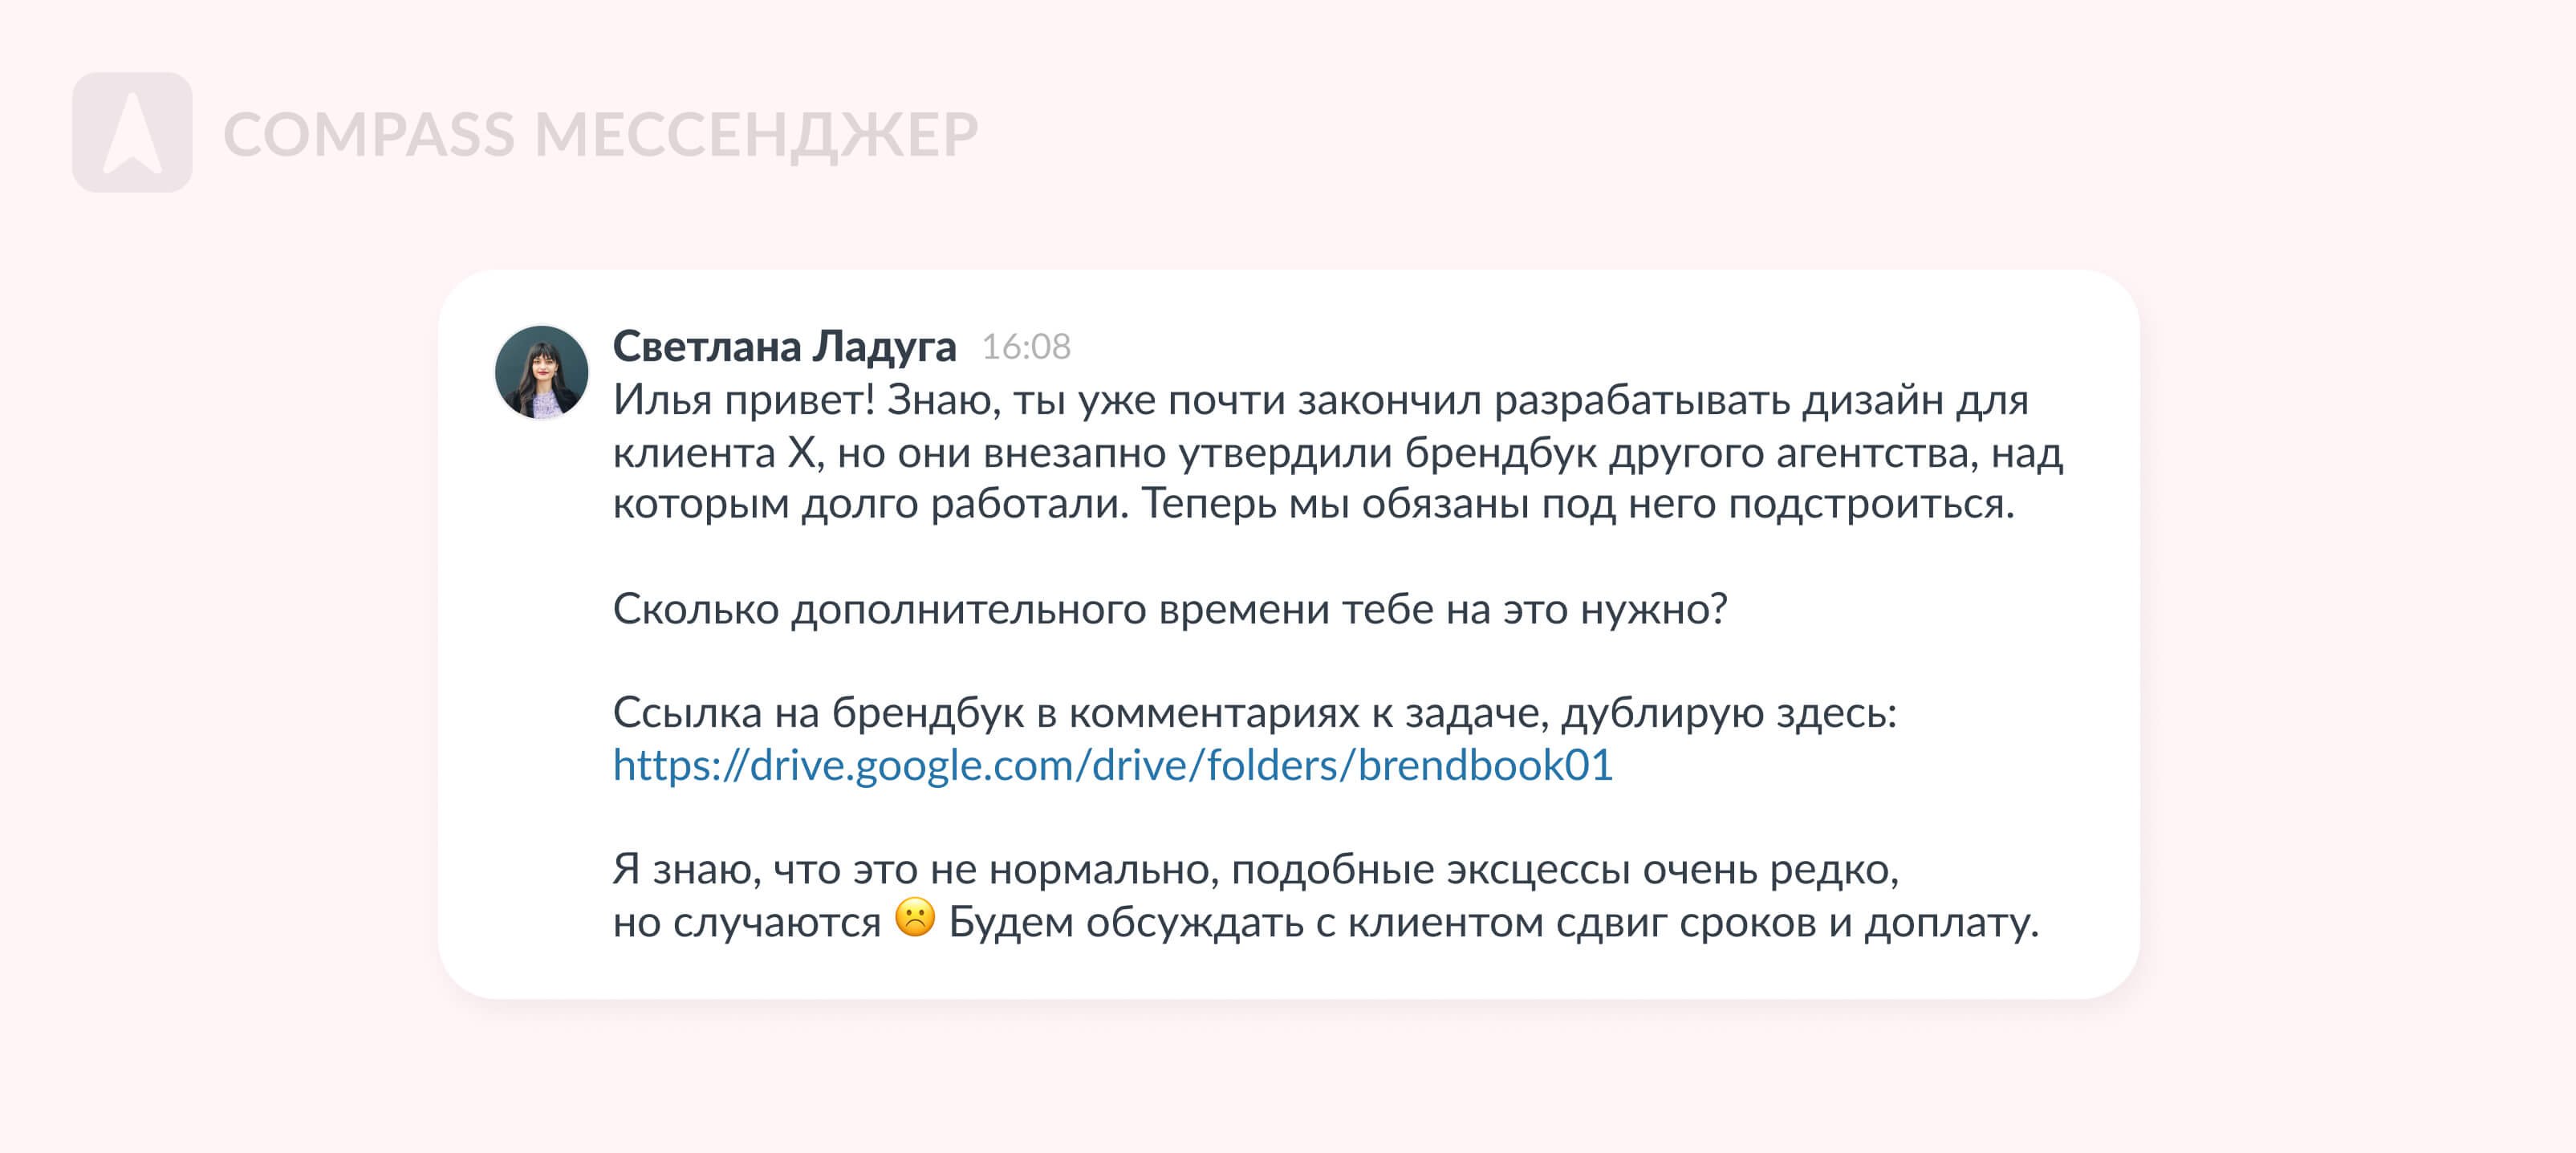Click the greeting "Илья привет!"

tap(743, 400)
